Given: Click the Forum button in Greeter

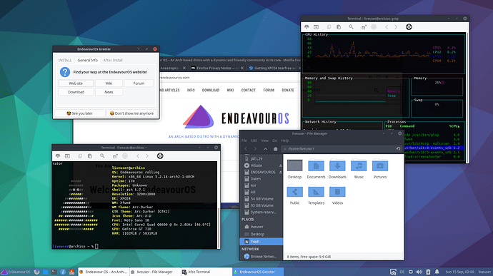Looking at the screenshot, I should point(139,83).
